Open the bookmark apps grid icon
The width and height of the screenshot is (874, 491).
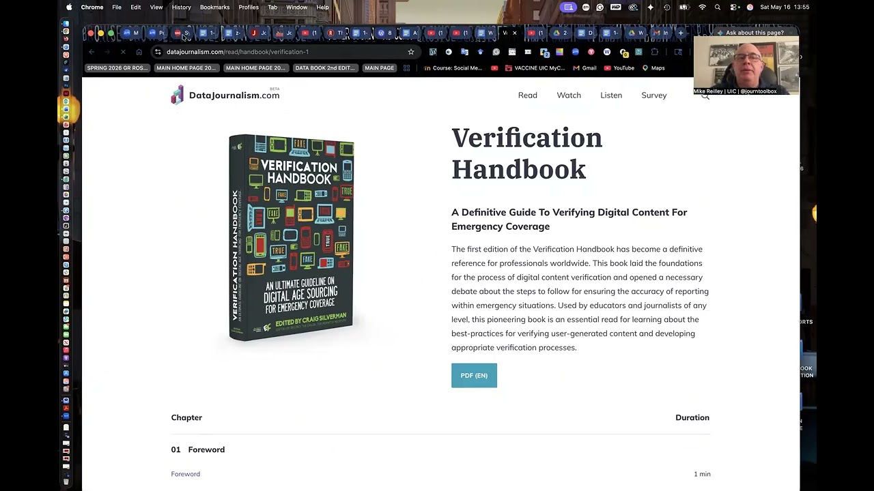pyautogui.click(x=406, y=68)
